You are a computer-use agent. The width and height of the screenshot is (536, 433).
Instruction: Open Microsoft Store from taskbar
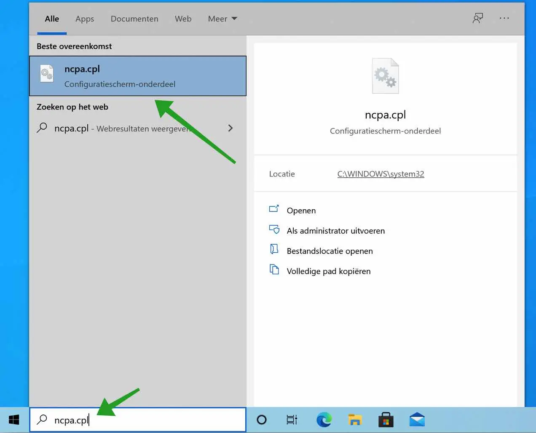coord(386,420)
